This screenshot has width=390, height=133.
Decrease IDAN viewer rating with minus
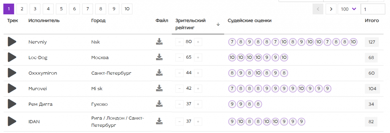click(x=179, y=121)
